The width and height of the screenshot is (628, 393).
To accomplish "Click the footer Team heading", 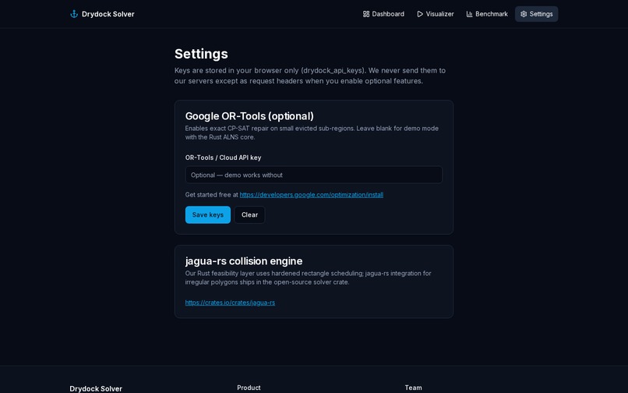I will click(x=413, y=388).
